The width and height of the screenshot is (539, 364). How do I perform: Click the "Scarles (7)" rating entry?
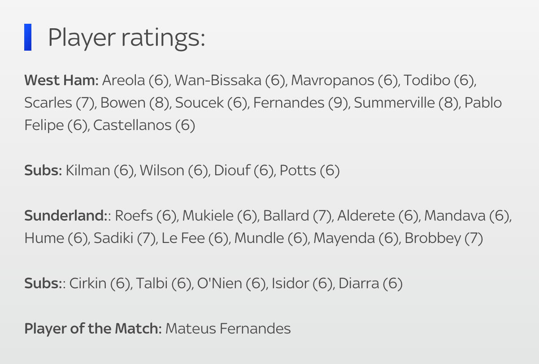pos(60,103)
